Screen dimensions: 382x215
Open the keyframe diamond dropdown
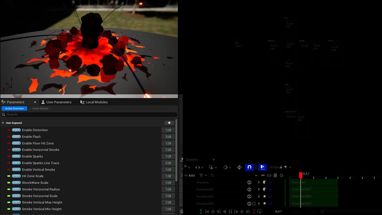click(227, 167)
